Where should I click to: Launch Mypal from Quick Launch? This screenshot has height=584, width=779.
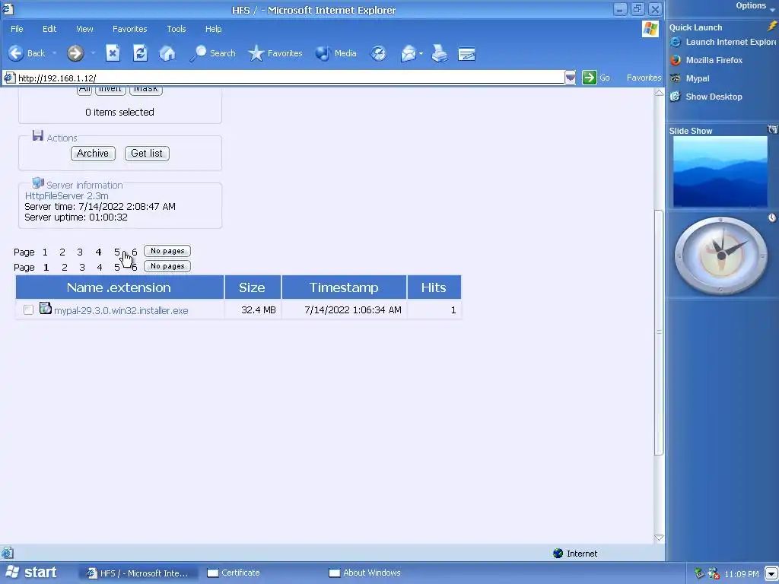[689, 78]
